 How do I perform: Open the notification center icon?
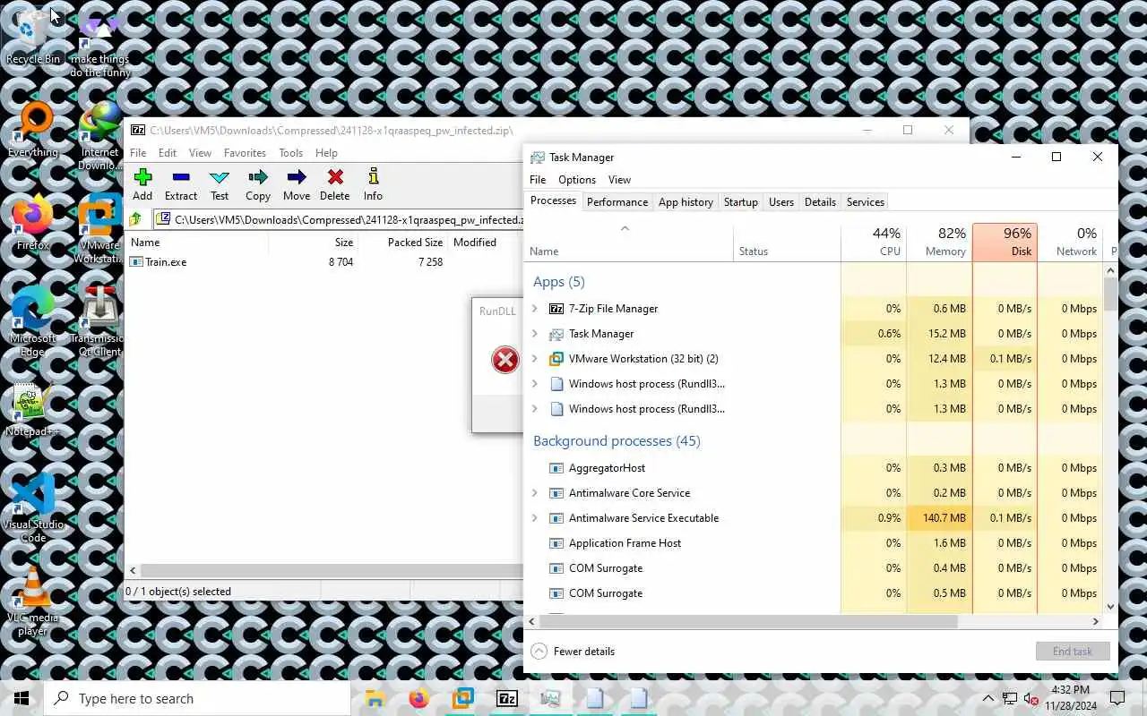coord(1117,698)
